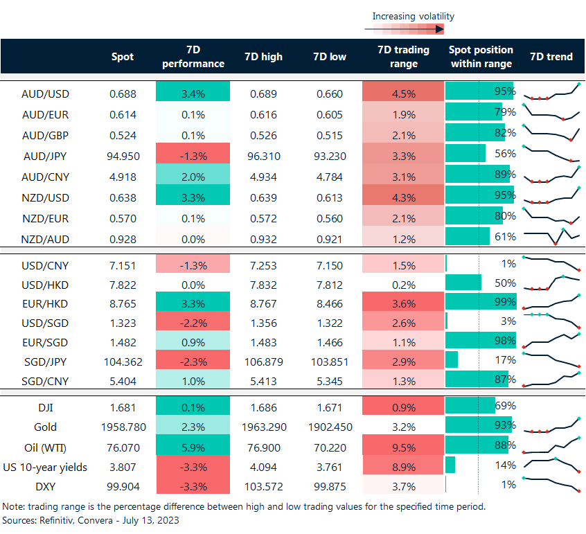Select the EUR/SGD trend sparkline

(551, 340)
